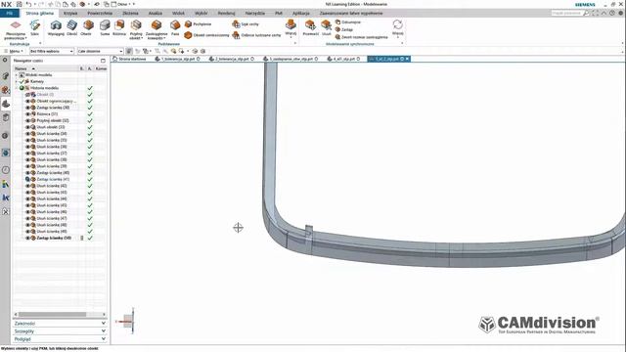Screen dimensions: 626x352
Task: Toggle visibility of Usuń ściankę (49)
Action: pos(28,232)
